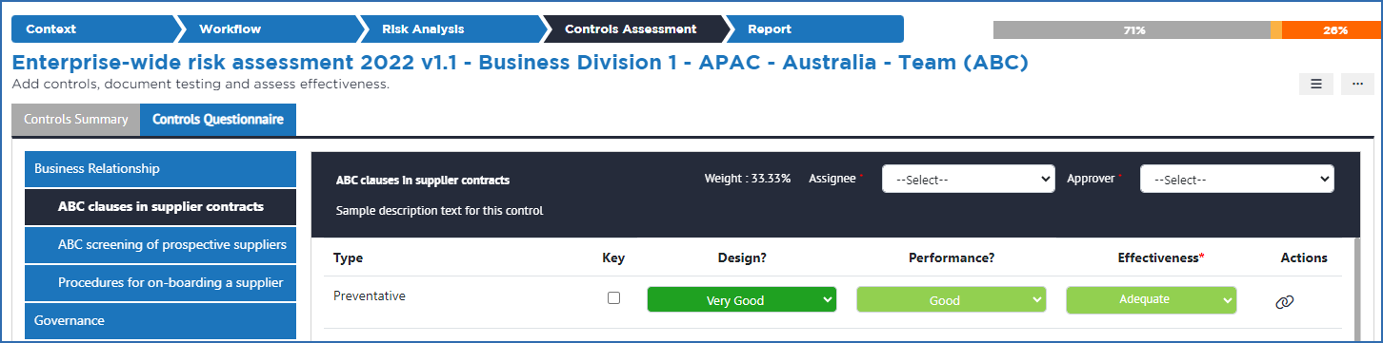
Task: Go to the Report step
Action: click(x=815, y=29)
